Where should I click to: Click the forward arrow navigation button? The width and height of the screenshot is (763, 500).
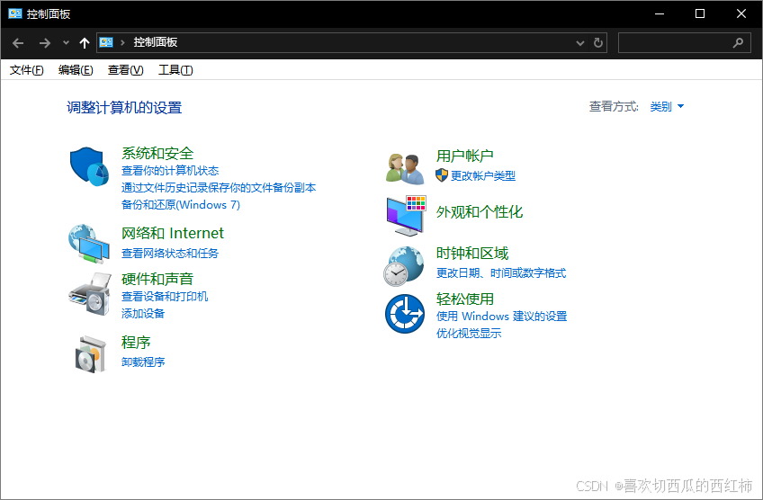[x=45, y=43]
